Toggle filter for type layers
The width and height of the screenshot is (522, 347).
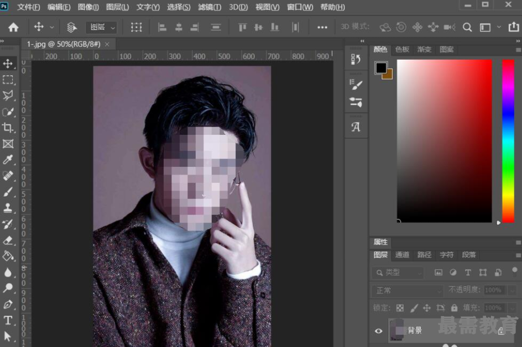468,272
